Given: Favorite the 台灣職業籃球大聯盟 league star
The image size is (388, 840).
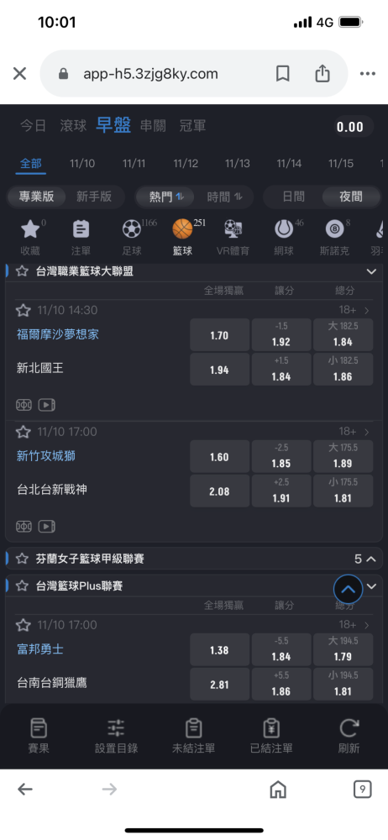Looking at the screenshot, I should point(22,271).
